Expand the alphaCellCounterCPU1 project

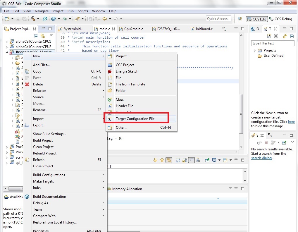click(7, 42)
